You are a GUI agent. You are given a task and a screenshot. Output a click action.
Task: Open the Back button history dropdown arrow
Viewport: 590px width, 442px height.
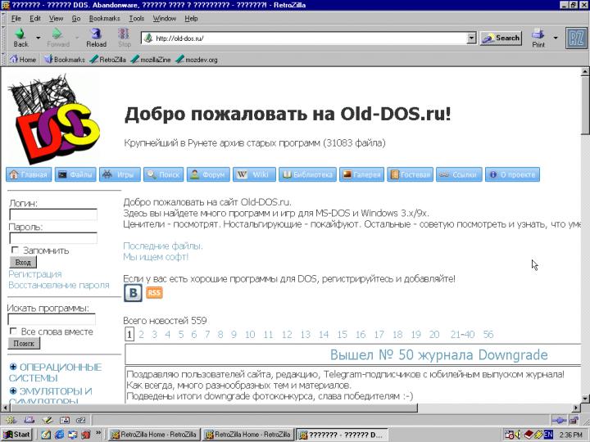point(38,38)
